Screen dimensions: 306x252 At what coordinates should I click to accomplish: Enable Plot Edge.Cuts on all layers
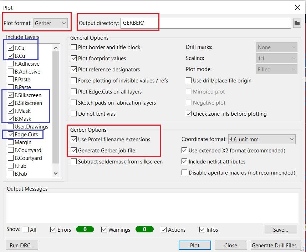click(74, 91)
